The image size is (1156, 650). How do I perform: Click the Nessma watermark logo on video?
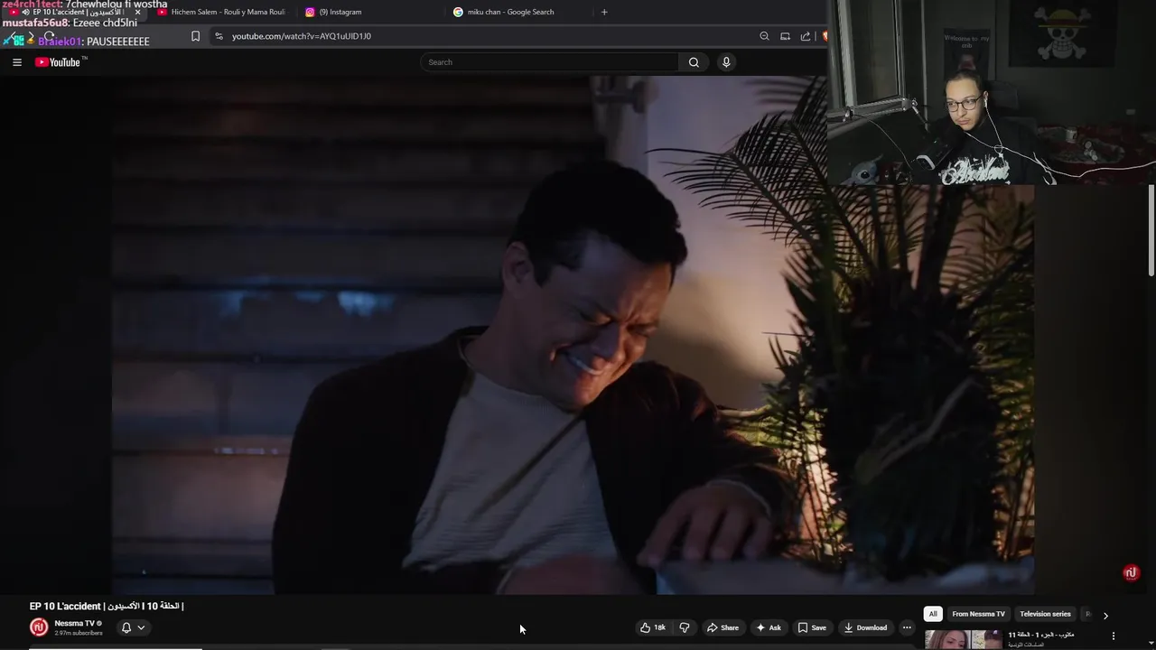[x=1131, y=573]
